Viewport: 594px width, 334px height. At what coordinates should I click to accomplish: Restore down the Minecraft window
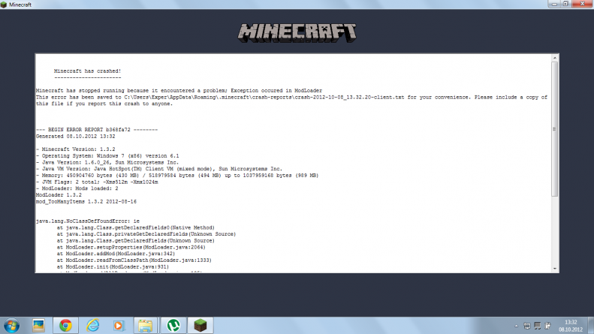click(565, 4)
